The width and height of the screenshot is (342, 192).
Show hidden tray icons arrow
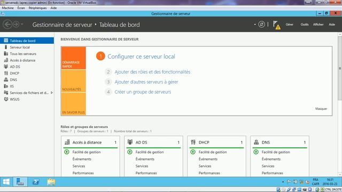(x=283, y=182)
